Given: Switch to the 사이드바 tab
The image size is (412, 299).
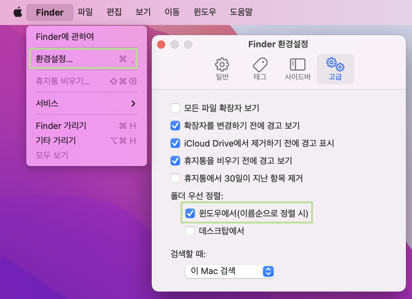Looking at the screenshot, I should (297, 69).
